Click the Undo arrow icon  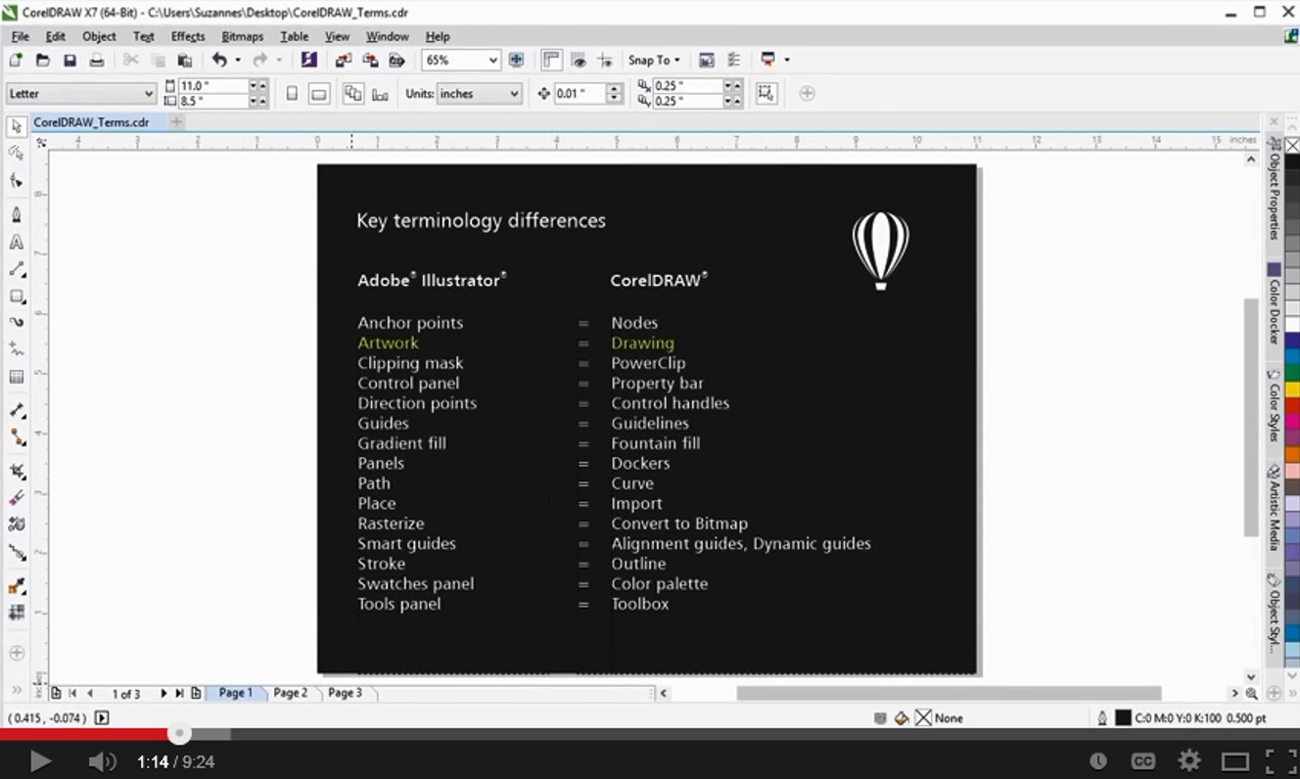[219, 60]
